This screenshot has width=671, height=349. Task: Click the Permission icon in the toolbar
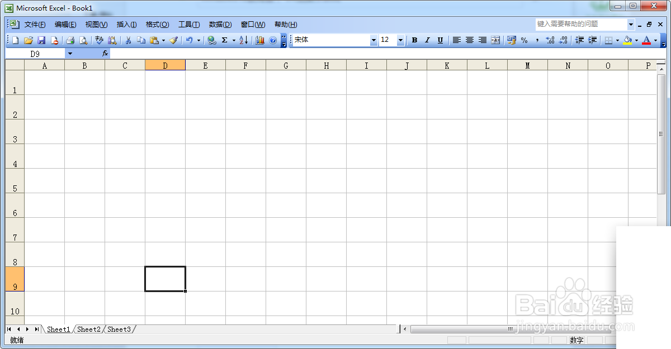pyautogui.click(x=54, y=40)
